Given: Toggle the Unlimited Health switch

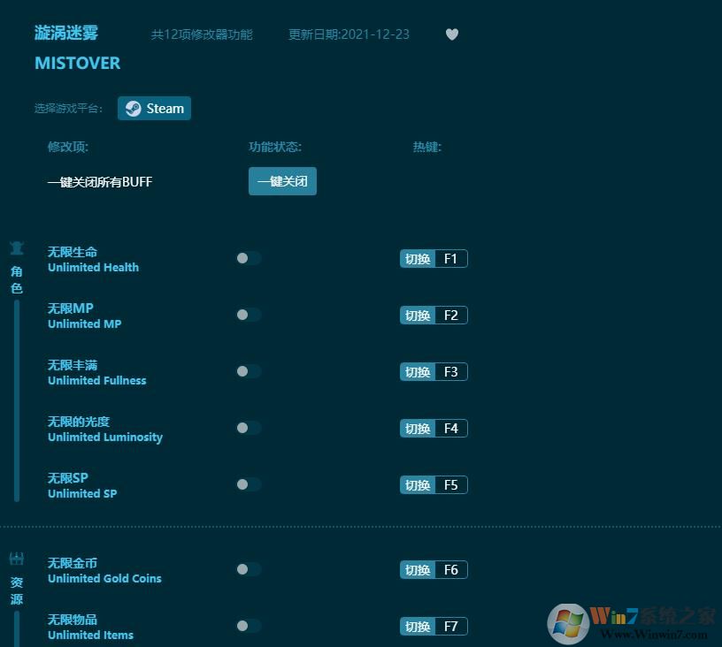Looking at the screenshot, I should click(249, 258).
